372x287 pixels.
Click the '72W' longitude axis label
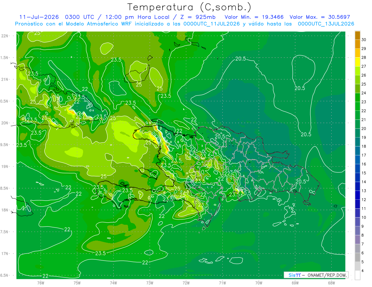coord(186,283)
